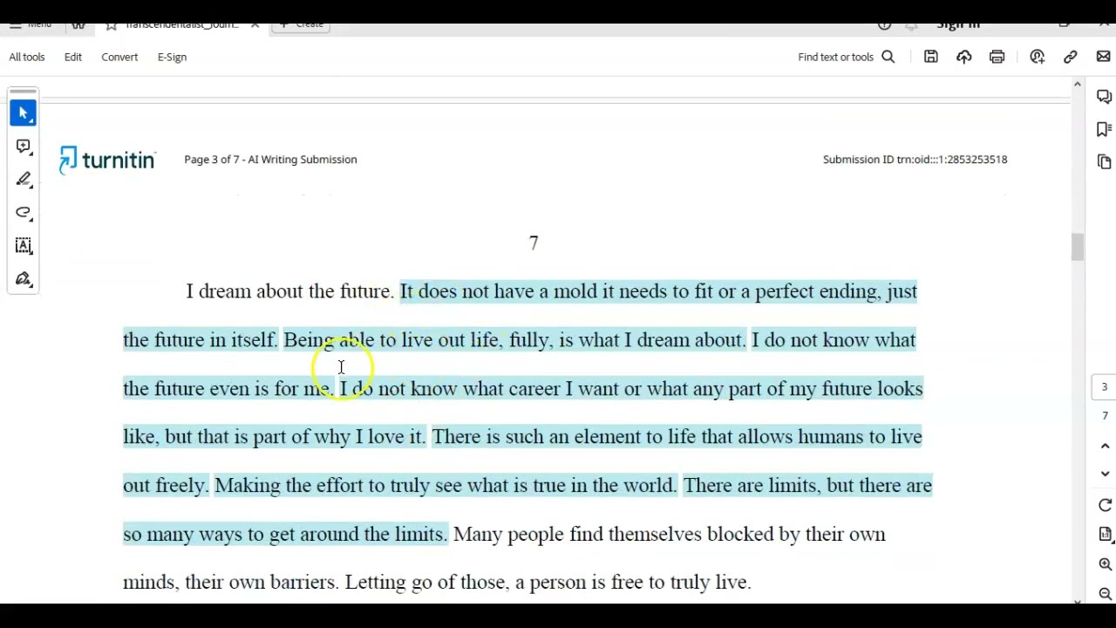Screen dimensions: 1116x628
Task: Click the Create new button
Action: [x=302, y=25]
